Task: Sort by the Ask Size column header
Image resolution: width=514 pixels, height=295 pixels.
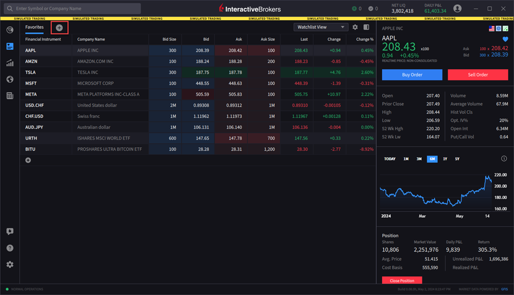Action: point(268,39)
